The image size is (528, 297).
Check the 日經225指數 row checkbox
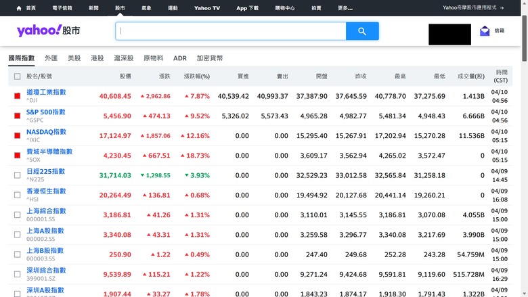(17, 175)
